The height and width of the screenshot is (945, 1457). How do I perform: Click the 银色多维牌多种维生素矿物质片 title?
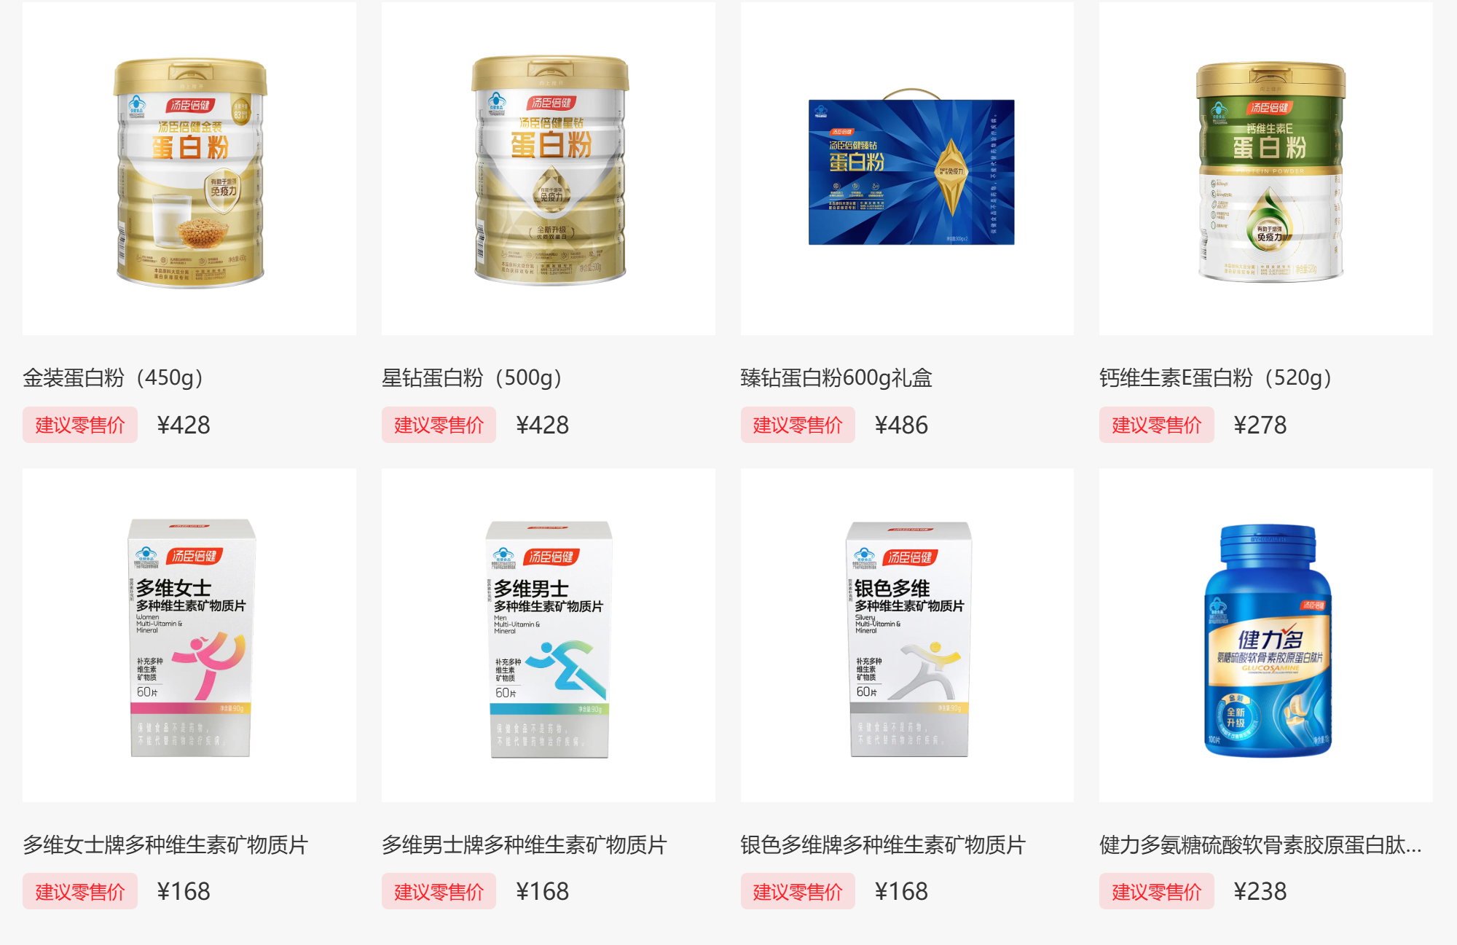(883, 845)
